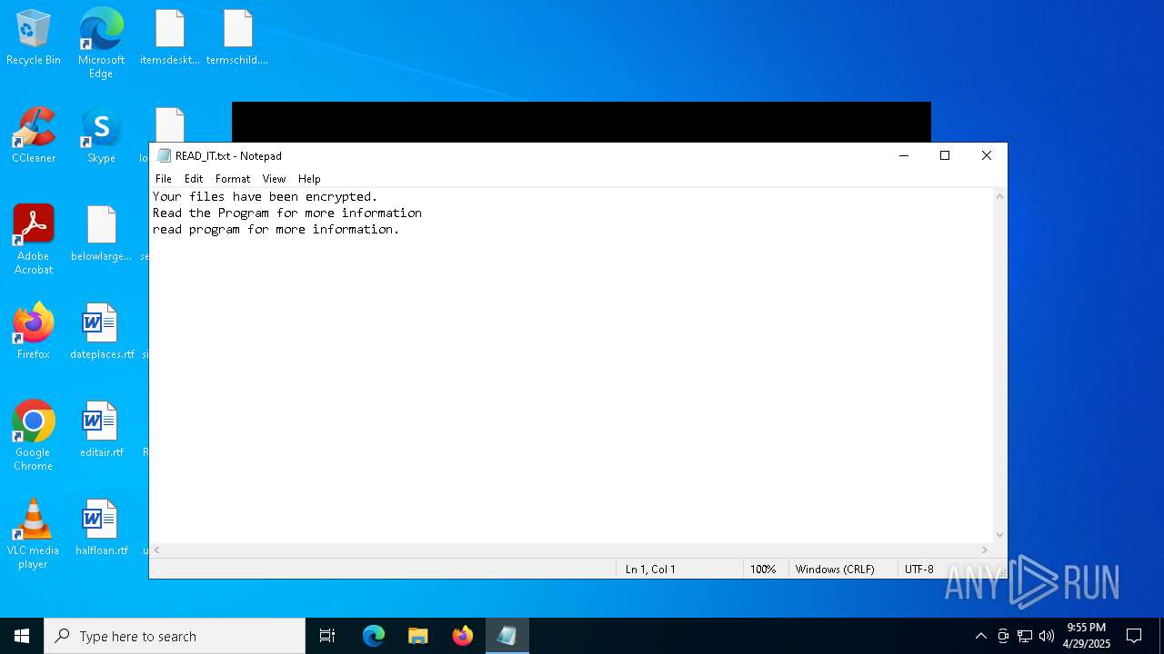Open the VLC media player shortcut
1164x654 pixels.
tap(34, 534)
